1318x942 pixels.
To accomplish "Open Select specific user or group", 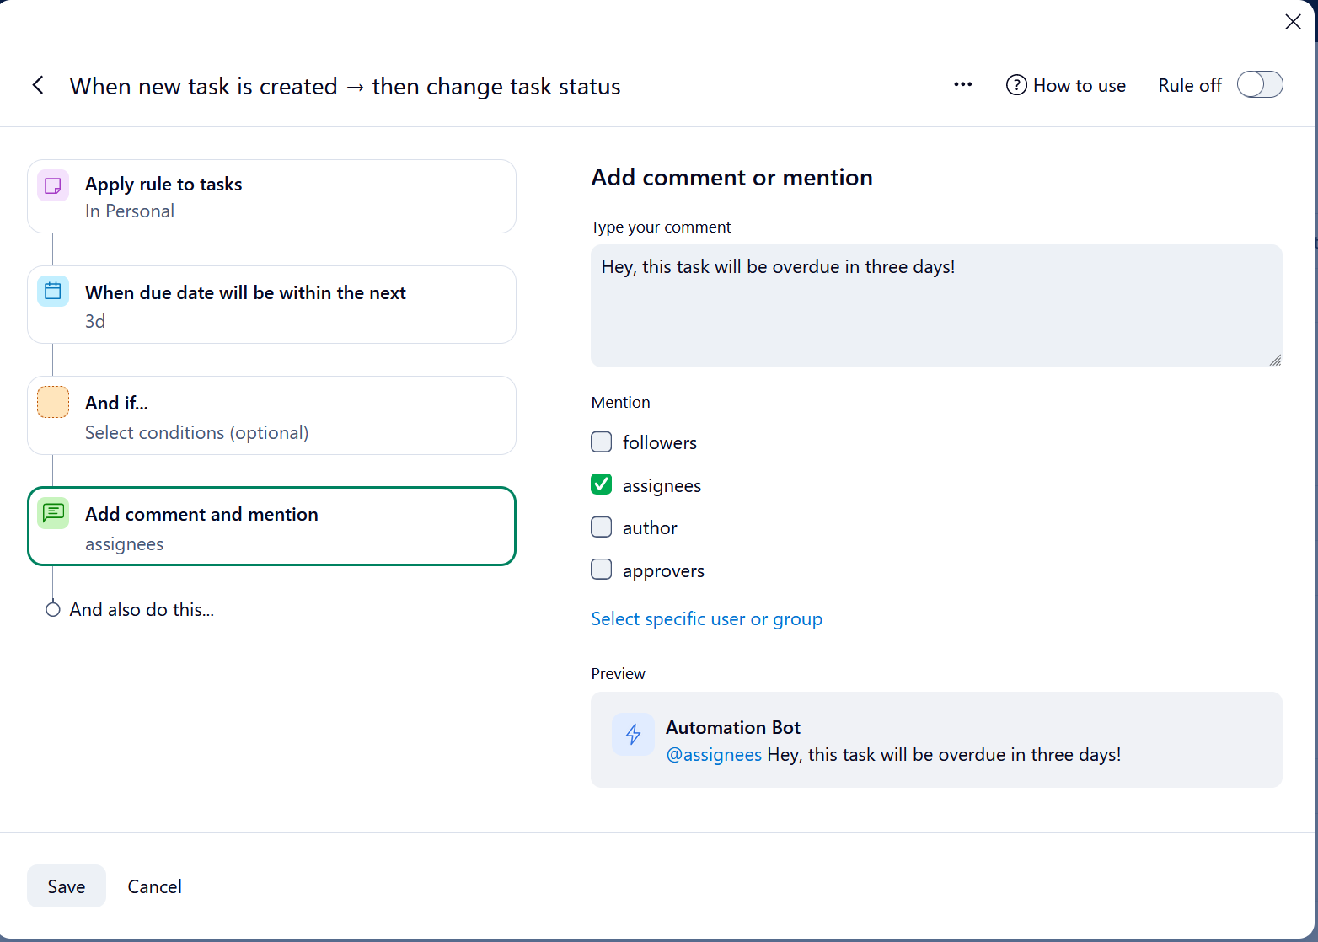I will coord(706,619).
